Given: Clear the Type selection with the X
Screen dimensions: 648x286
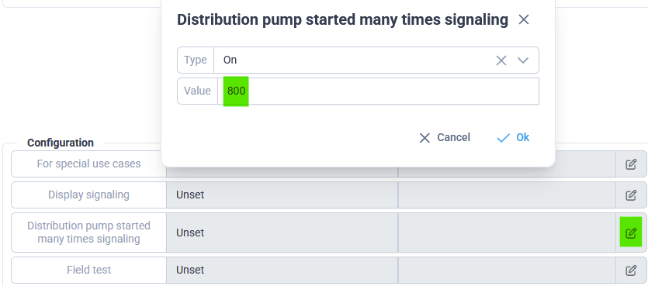Looking at the screenshot, I should click(x=501, y=60).
